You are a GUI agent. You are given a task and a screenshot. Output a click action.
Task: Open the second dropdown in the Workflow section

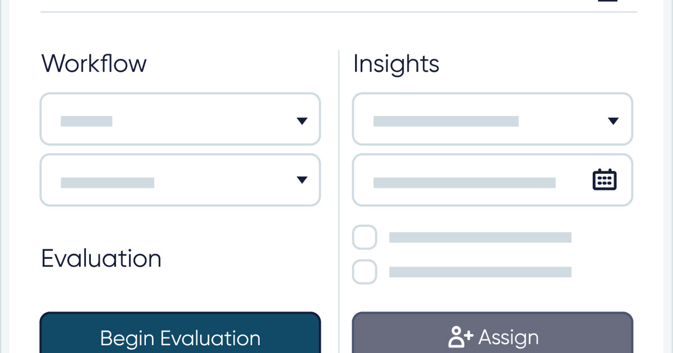[x=180, y=180]
